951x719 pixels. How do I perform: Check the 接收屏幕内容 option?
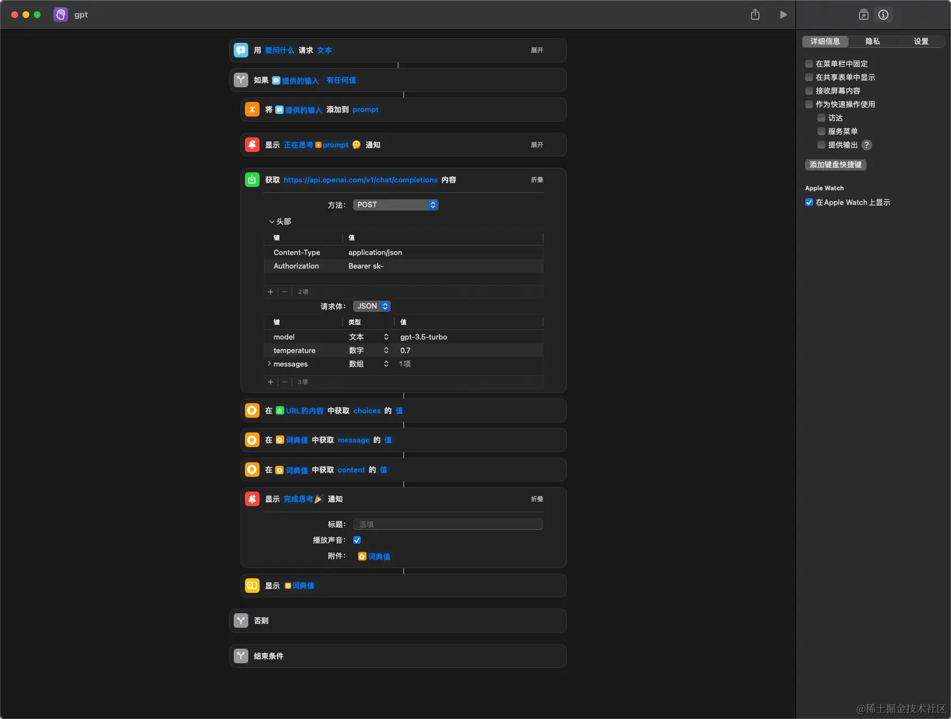(809, 91)
